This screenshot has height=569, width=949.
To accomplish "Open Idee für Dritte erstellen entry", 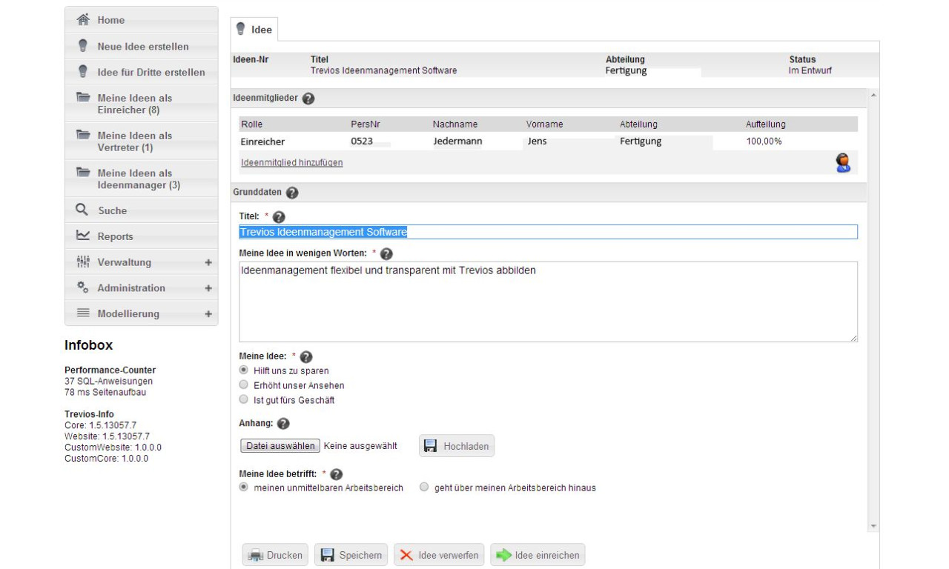I will tap(142, 72).
